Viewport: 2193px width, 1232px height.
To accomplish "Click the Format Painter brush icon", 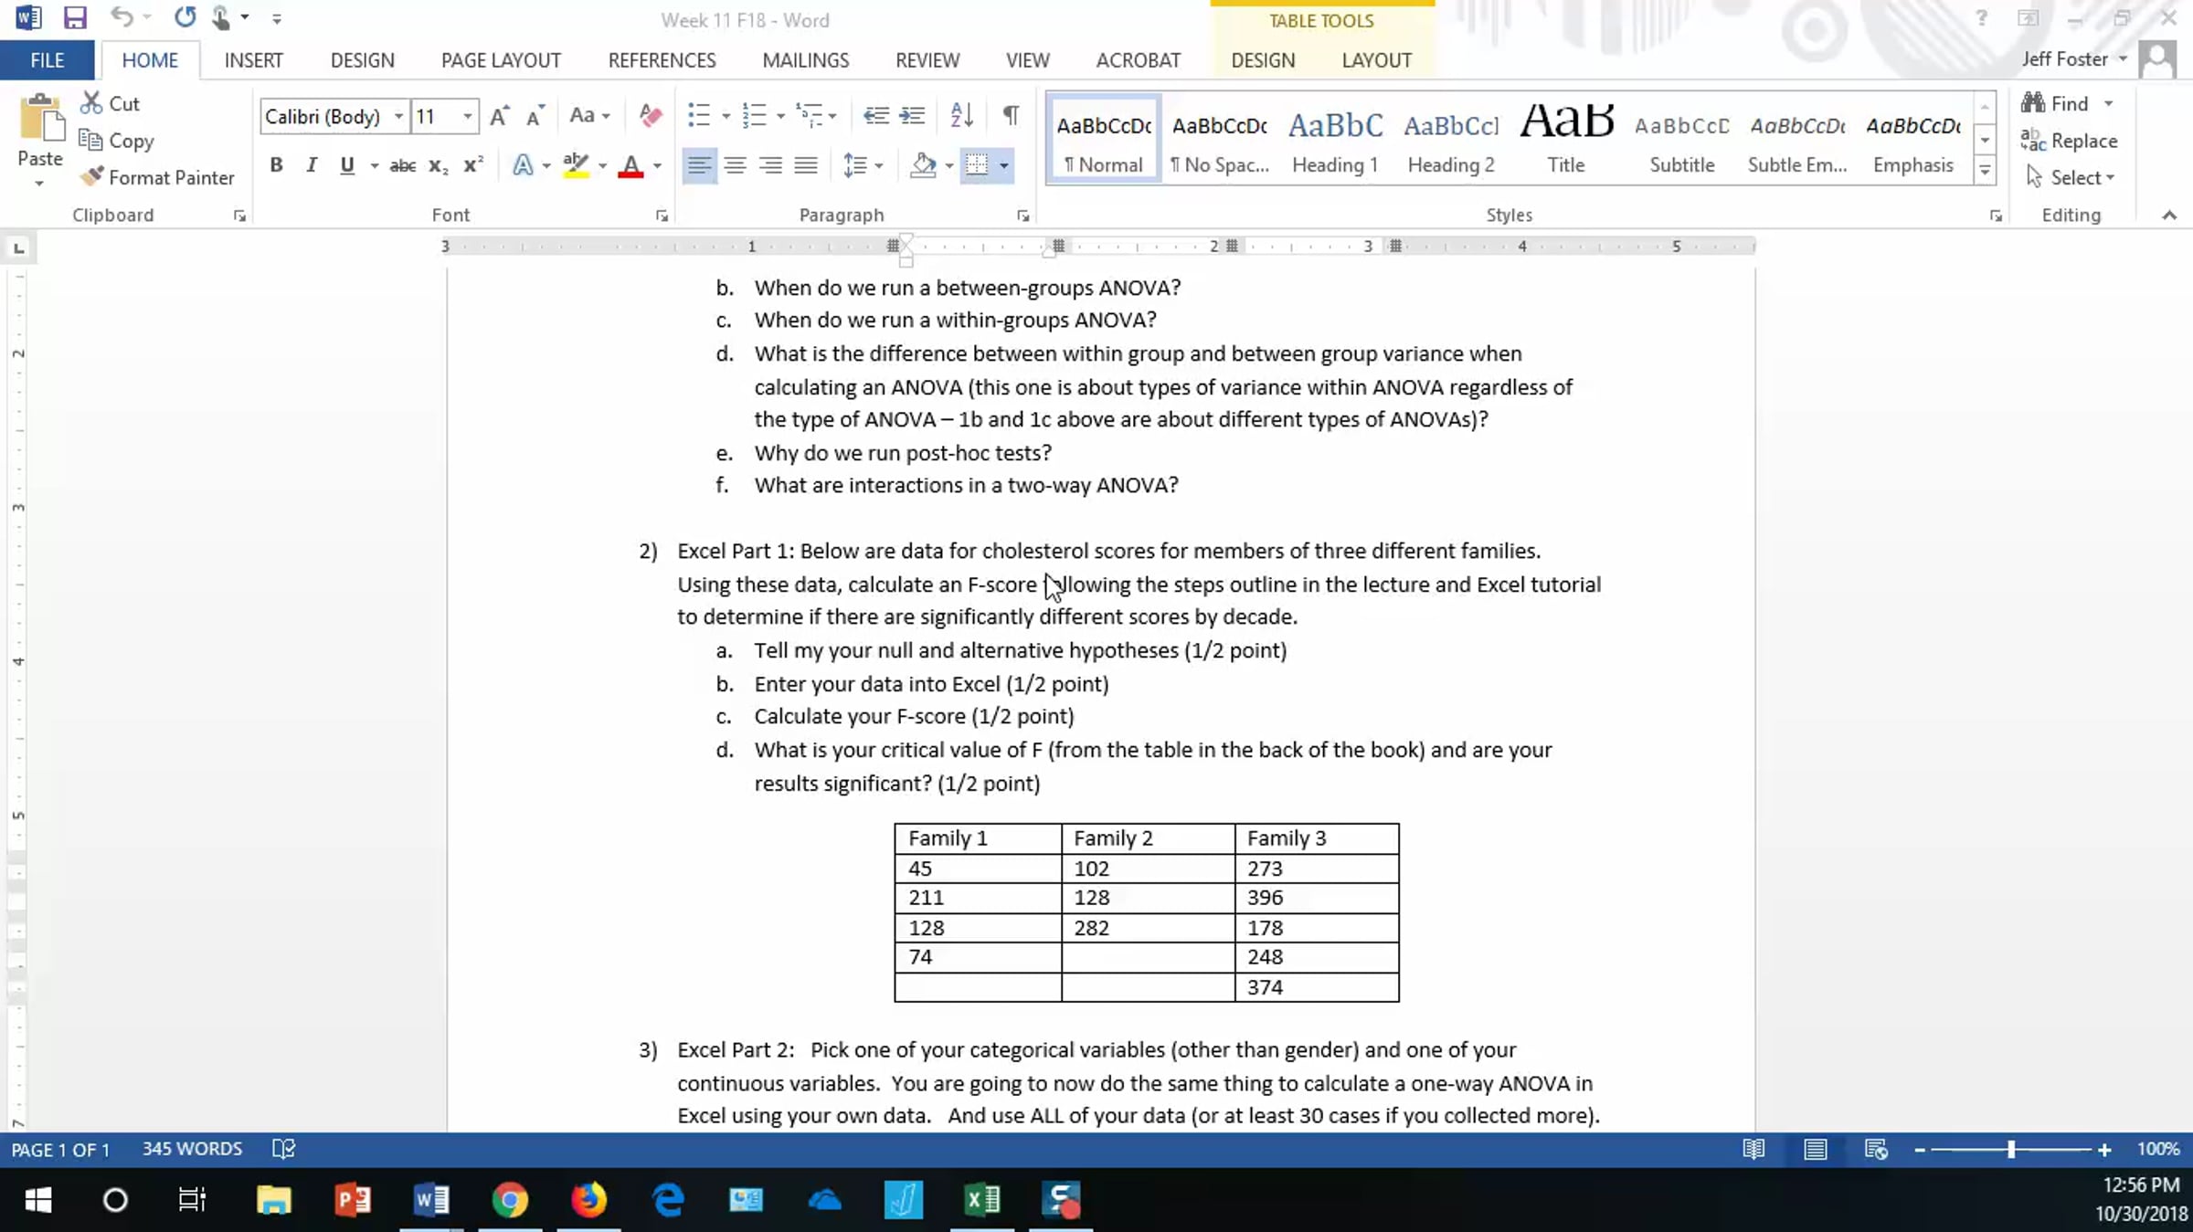I will coord(90,177).
